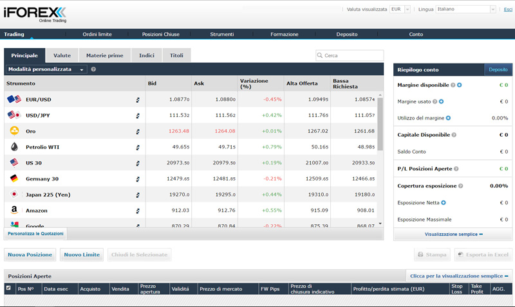Open chart icon for US 30 row
The image size is (515, 307).
tap(138, 163)
